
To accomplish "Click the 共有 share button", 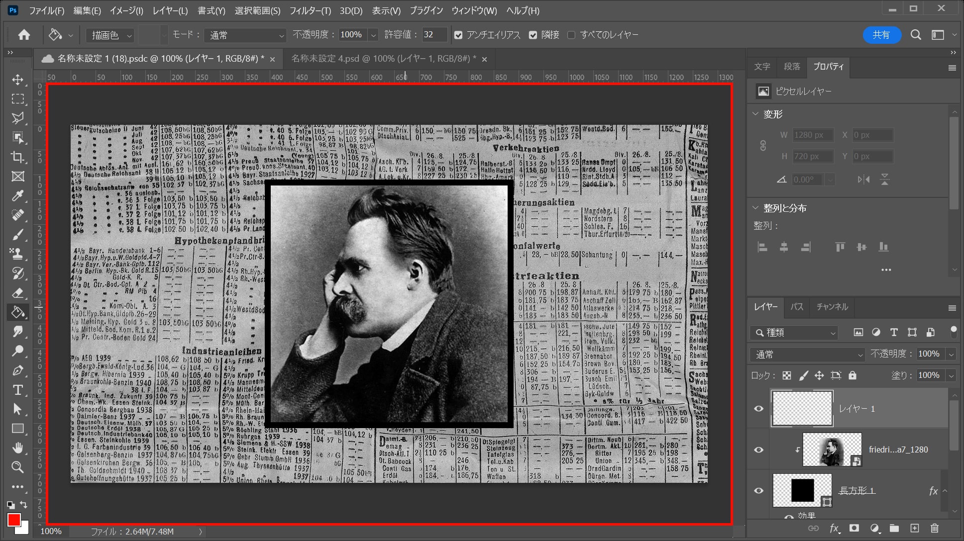I will 881,35.
